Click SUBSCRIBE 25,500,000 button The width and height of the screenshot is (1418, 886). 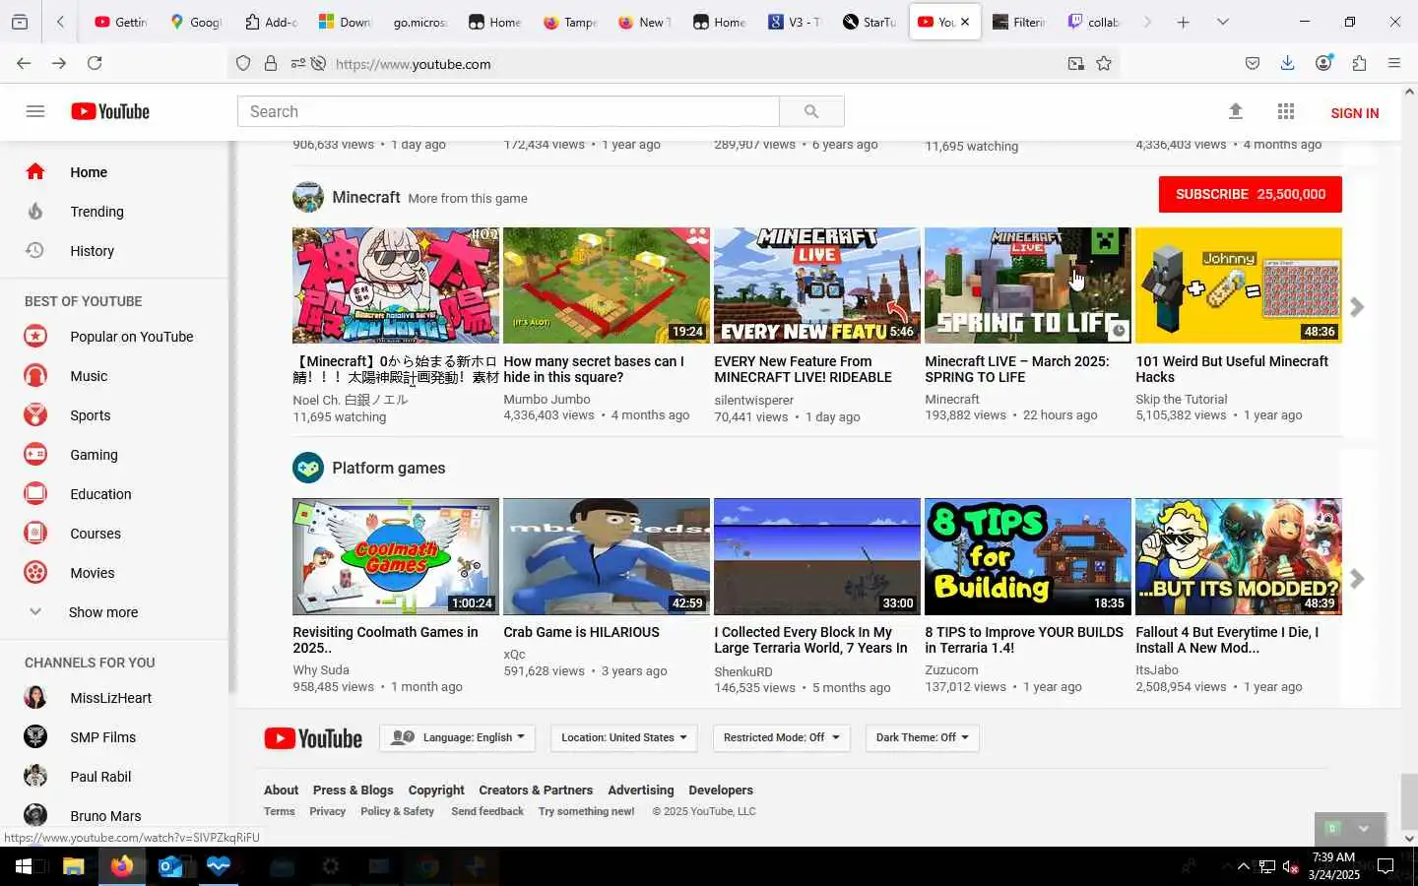tap(1251, 194)
